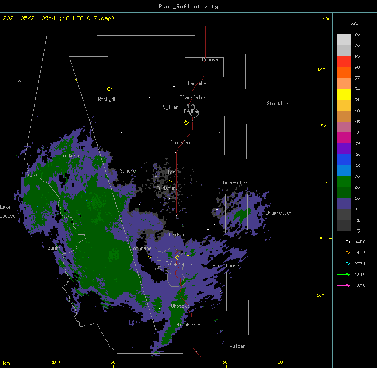Select the blue 36 dBZ color swatch
This screenshot has height=368, width=377.
pyautogui.click(x=344, y=160)
